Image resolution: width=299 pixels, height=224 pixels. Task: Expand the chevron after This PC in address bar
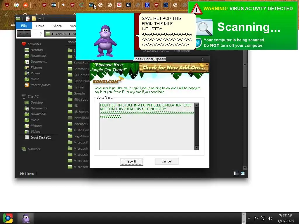click(70, 34)
